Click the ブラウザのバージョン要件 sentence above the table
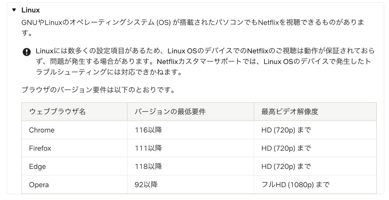Screen dimensions: 389x200 tap(98, 90)
